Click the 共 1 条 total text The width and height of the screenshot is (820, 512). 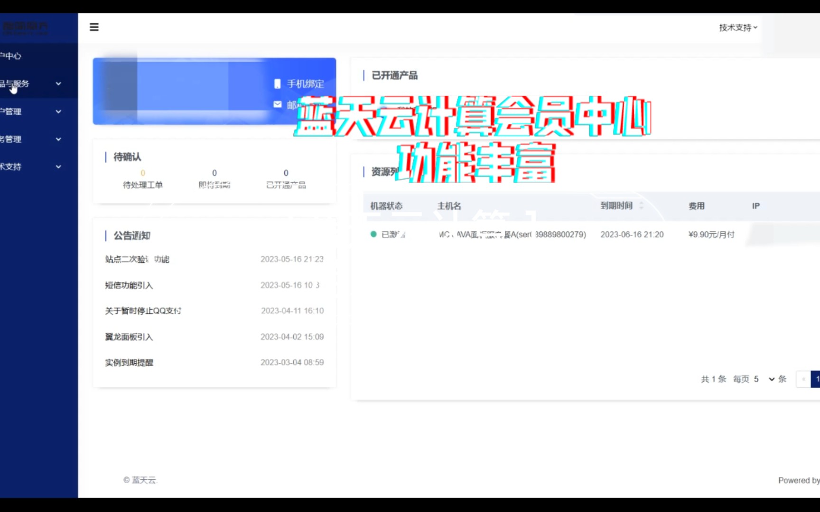point(714,379)
